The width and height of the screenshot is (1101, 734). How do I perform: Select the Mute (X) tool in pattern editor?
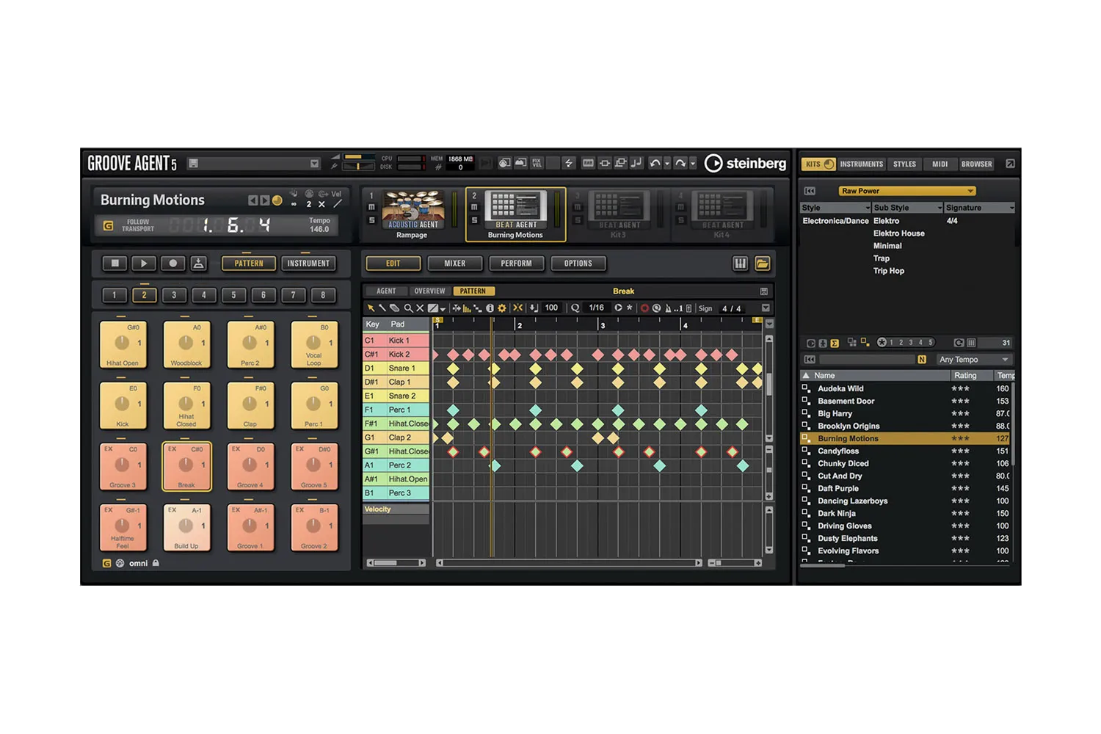click(420, 308)
